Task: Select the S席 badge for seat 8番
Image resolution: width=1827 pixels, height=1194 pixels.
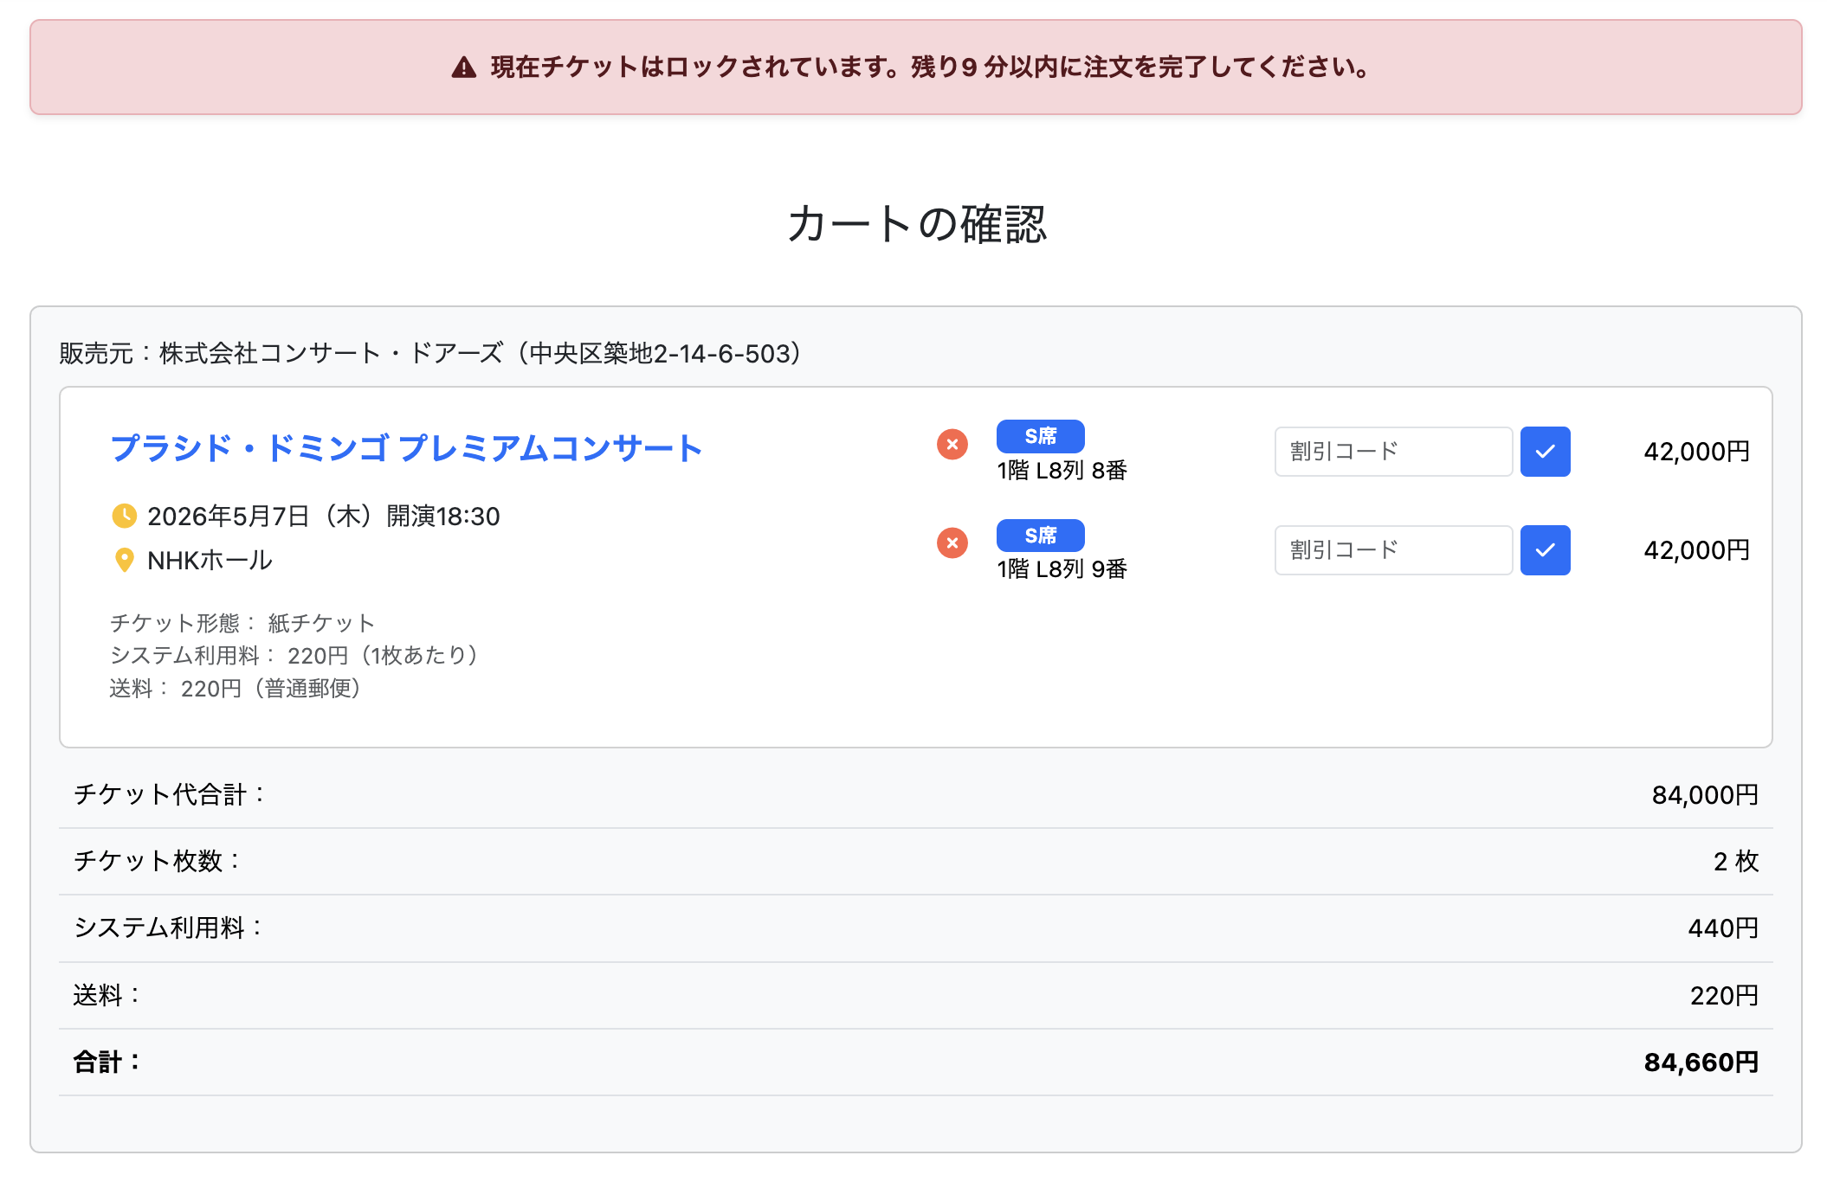Action: point(1040,435)
